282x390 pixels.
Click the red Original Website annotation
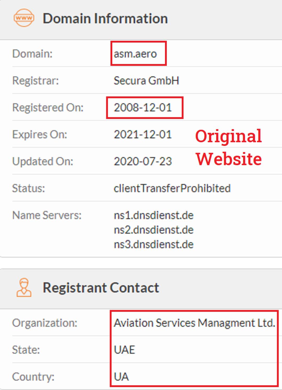(x=228, y=147)
